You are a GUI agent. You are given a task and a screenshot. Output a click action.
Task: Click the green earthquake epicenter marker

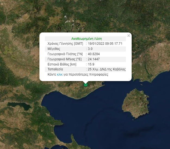tap(86, 85)
